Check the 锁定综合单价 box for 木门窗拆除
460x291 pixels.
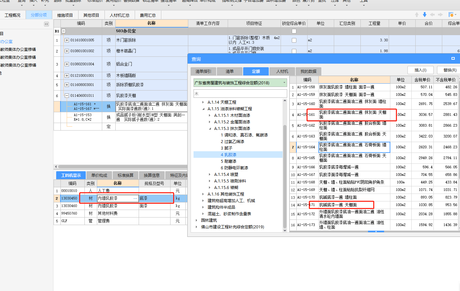coord(294,40)
